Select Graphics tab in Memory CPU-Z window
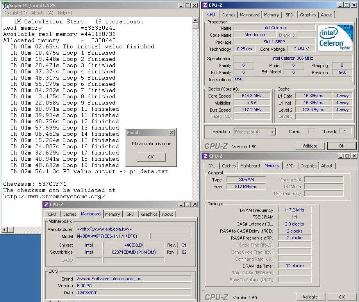The height and width of the screenshot is (302, 359). coord(308,166)
